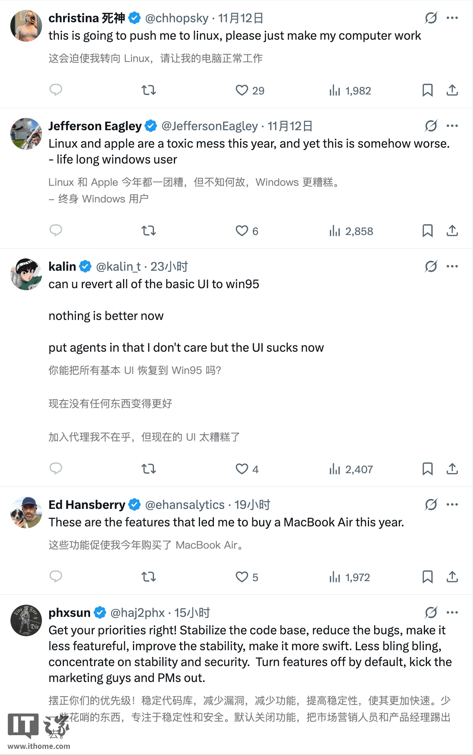Image resolution: width=473 pixels, height=755 pixels.
Task: Bookmark kalin's win95 UI tweet
Action: (x=427, y=469)
